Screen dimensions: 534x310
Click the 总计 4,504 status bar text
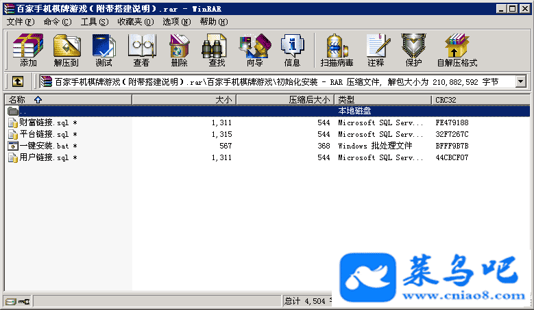305,301
